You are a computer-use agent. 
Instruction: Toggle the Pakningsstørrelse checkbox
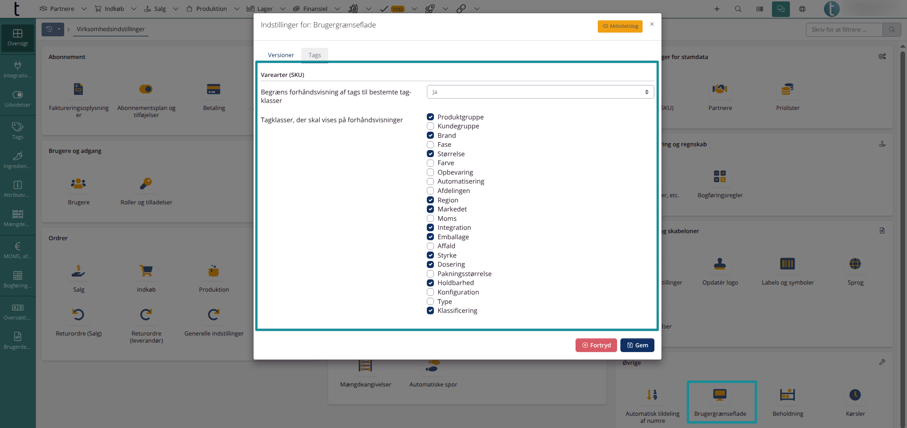tap(430, 274)
